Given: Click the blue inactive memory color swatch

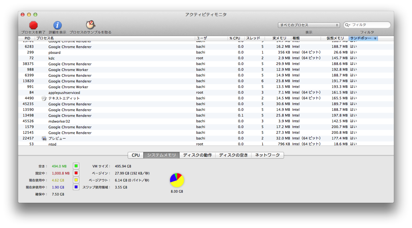Looking at the screenshot, I should point(76,187).
